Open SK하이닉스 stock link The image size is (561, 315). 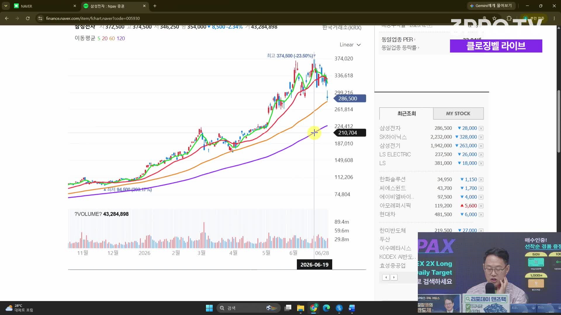(x=393, y=137)
